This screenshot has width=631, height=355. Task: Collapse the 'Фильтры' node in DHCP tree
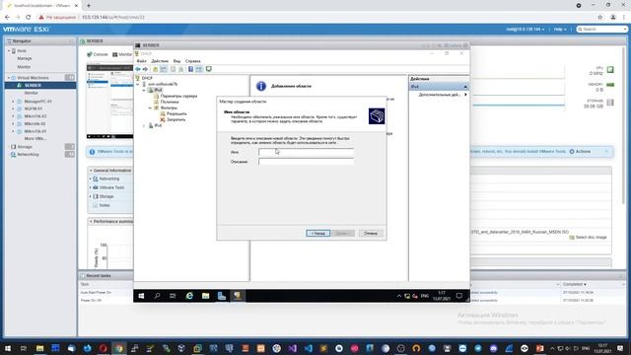click(150, 107)
